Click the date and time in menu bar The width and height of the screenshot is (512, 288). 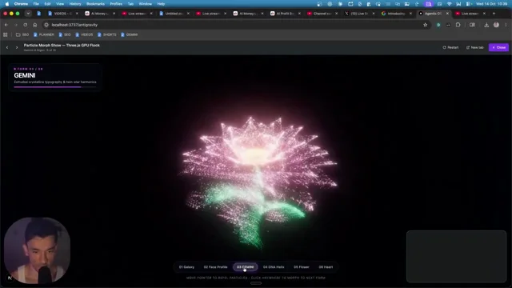(x=491, y=4)
